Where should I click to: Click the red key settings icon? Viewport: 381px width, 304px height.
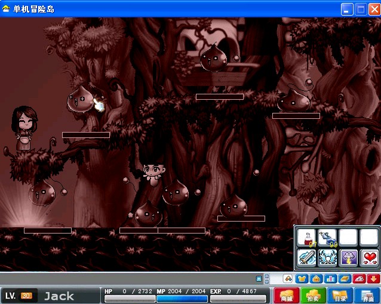coord(359,279)
